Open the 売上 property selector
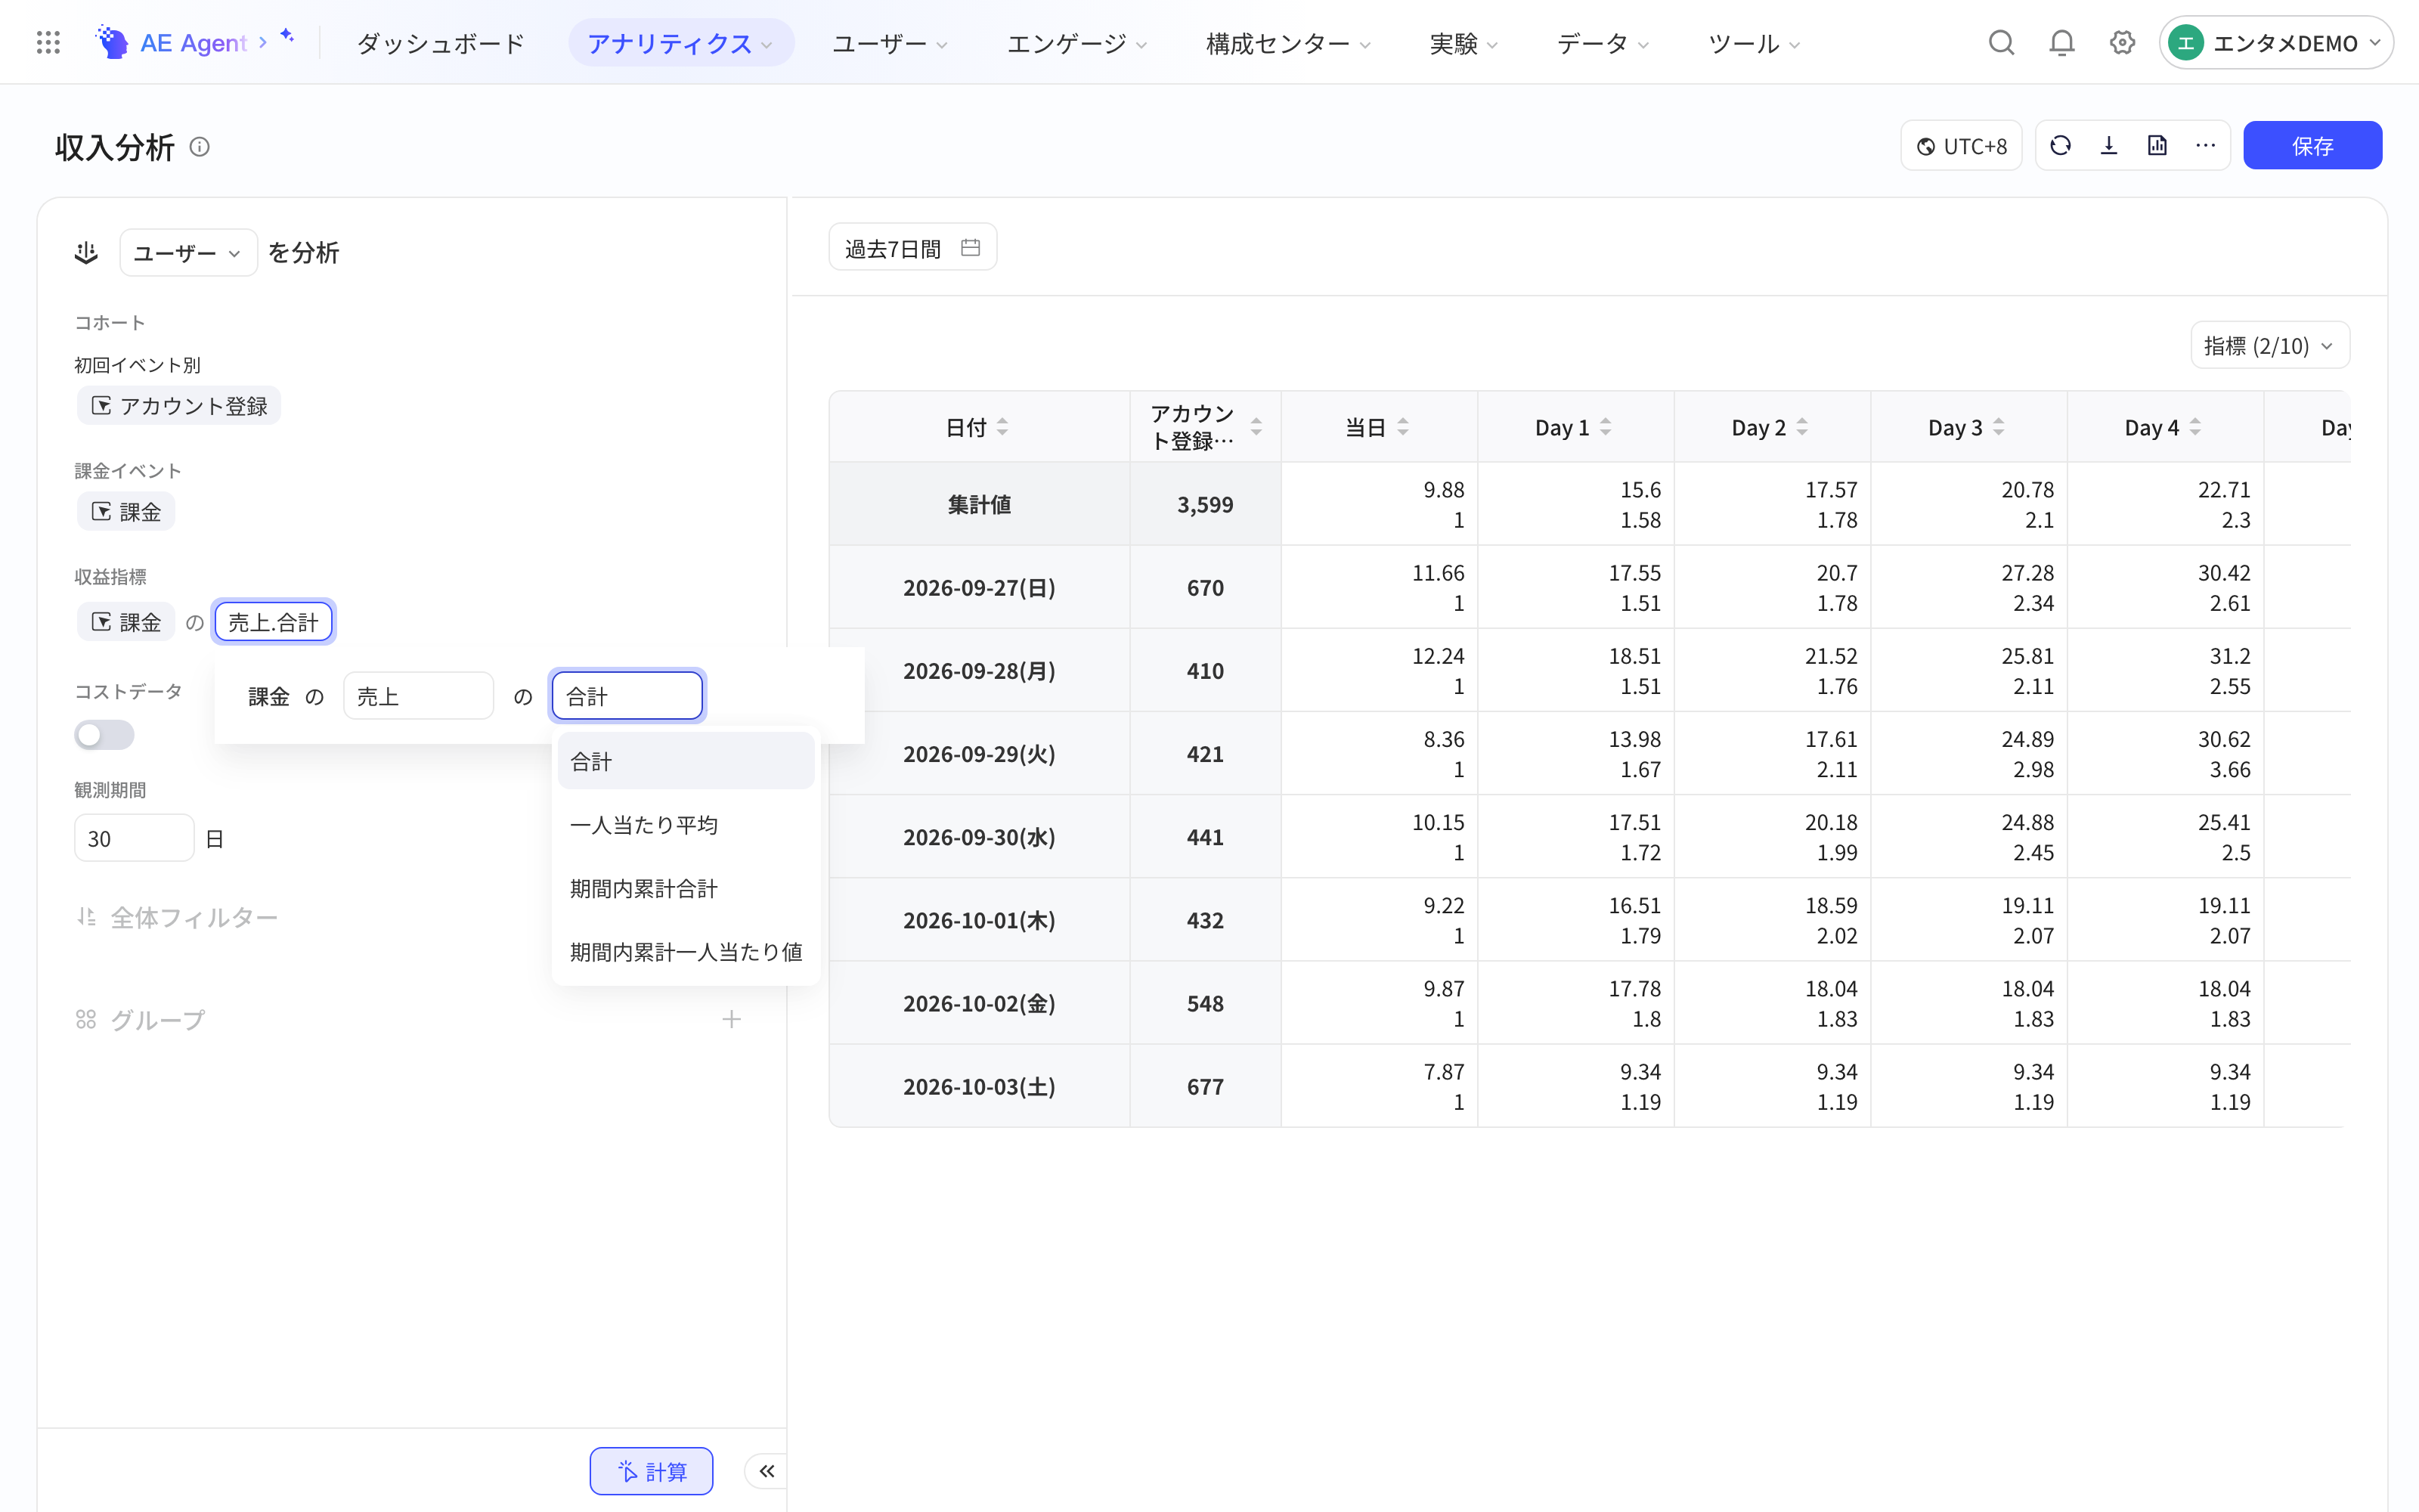Viewport: 2419px width, 1512px height. click(x=418, y=696)
